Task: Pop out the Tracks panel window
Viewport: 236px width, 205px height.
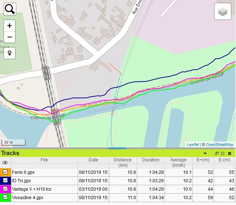Action: pos(217,153)
